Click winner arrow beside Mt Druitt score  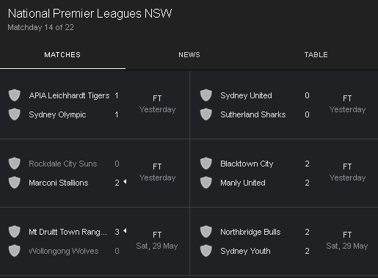pos(125,230)
